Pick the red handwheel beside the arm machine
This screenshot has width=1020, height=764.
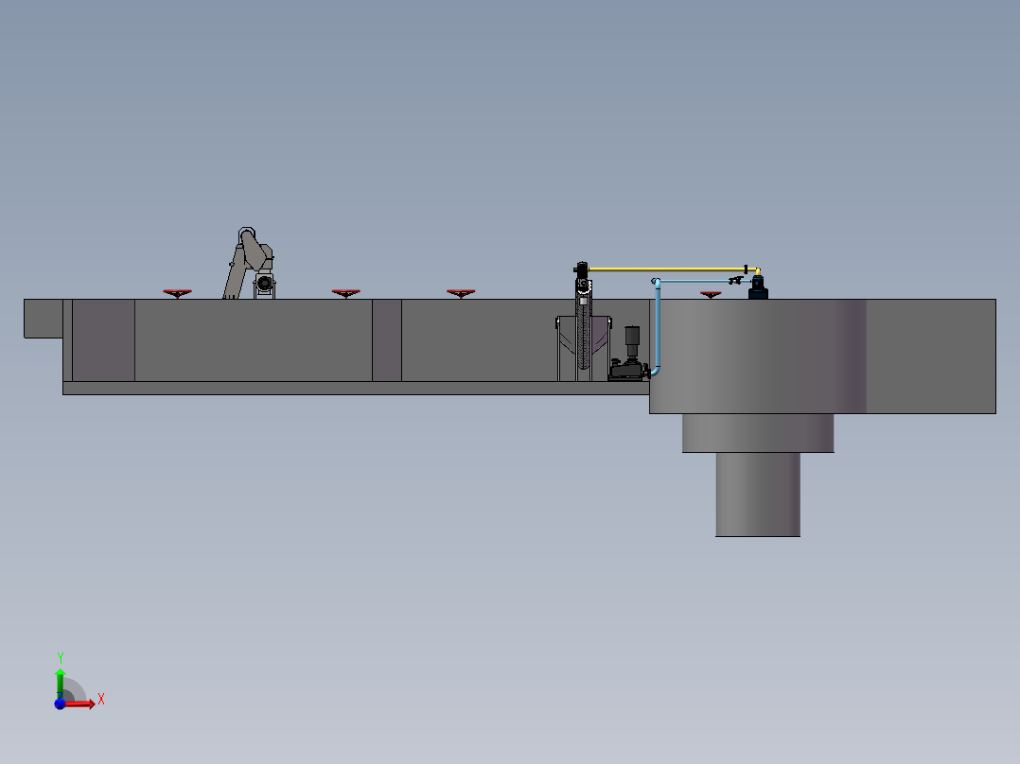[x=177, y=294]
